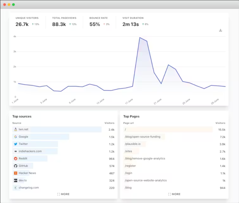
Task: Open the /blog/remove-google-analytics page row
Action: [145, 159]
